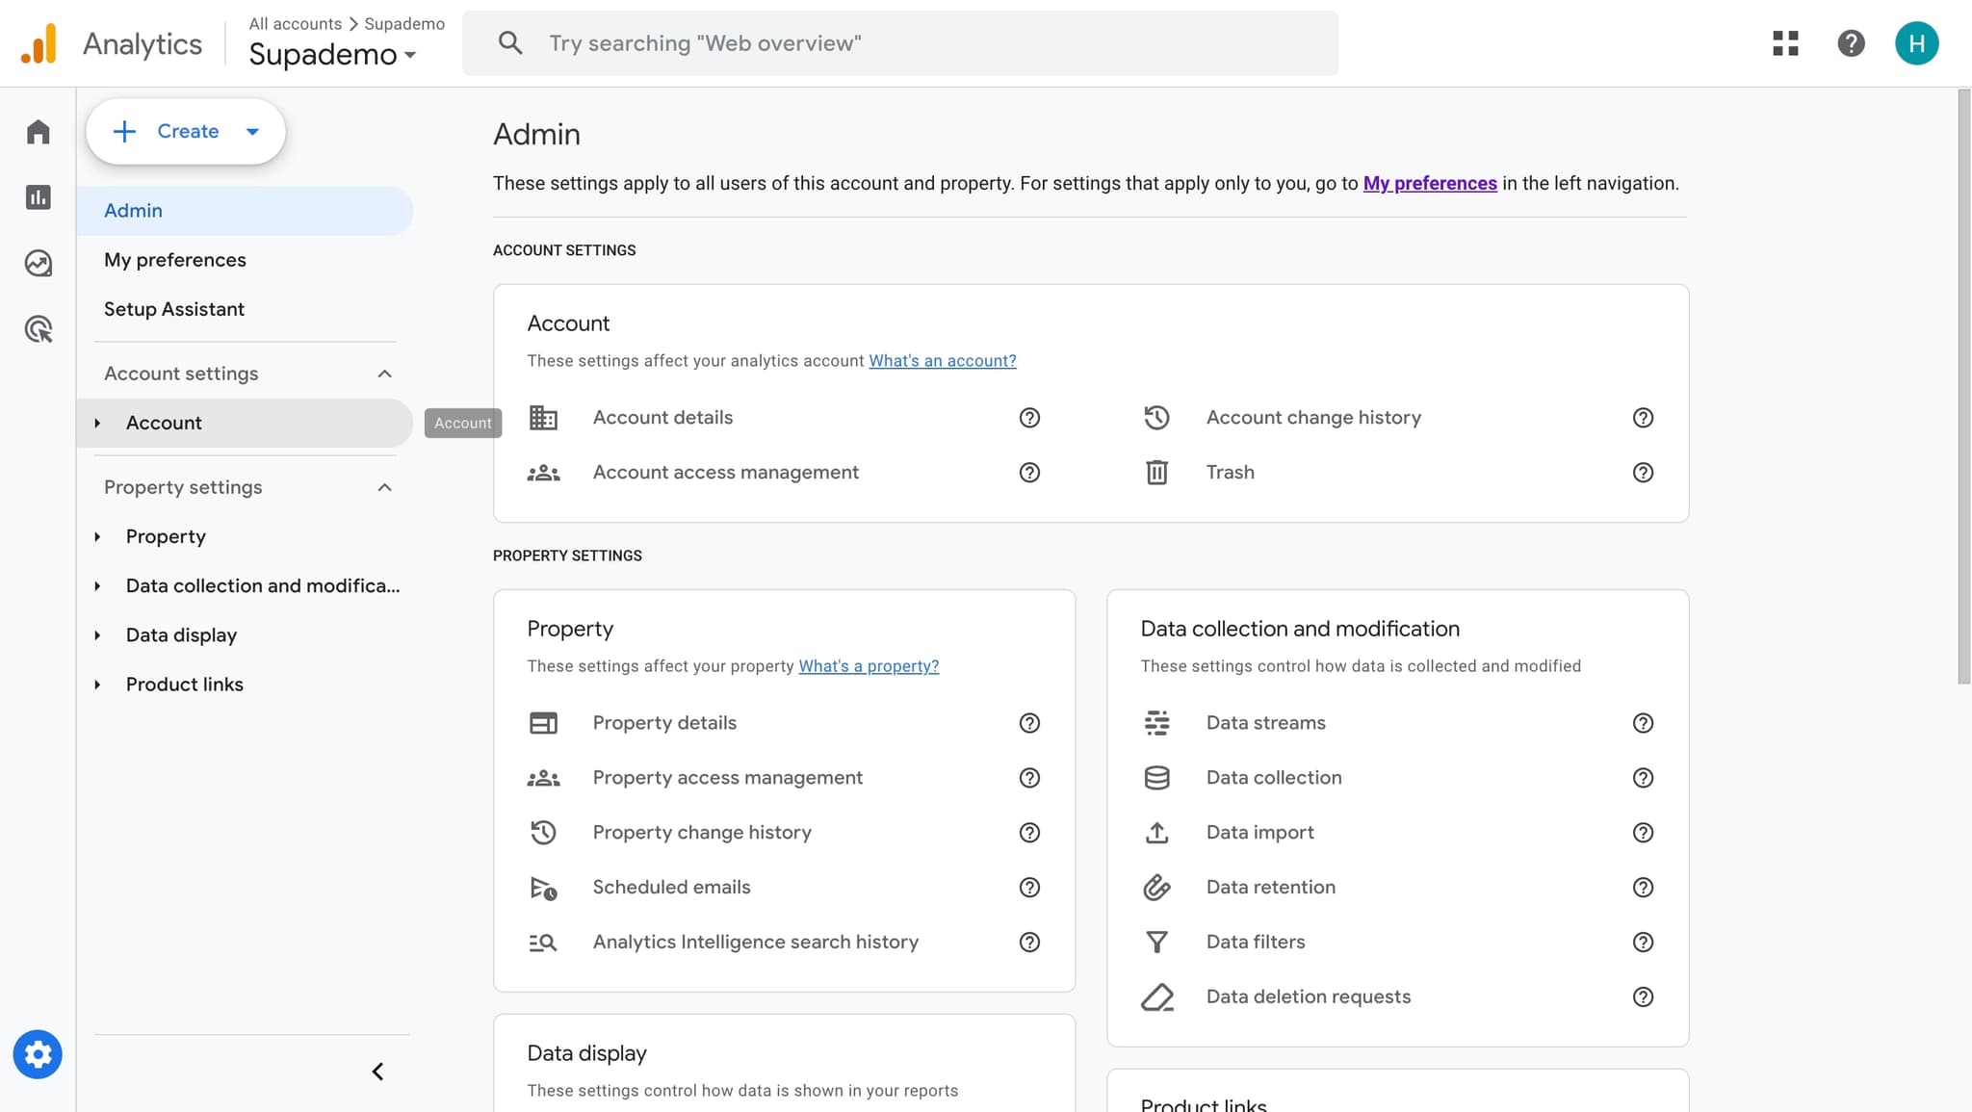Screen dimensions: 1972x1112
Task: Click help icon next to Account details
Action: pos(1029,418)
